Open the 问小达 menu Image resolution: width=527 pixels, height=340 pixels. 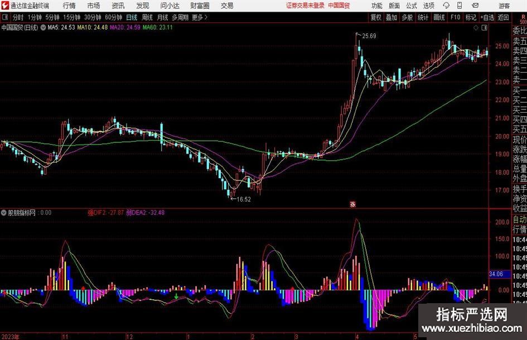(170, 6)
